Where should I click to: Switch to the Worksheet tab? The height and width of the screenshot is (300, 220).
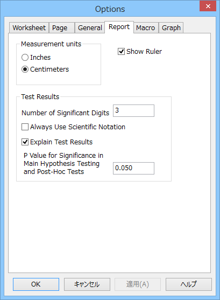pyautogui.click(x=29, y=28)
